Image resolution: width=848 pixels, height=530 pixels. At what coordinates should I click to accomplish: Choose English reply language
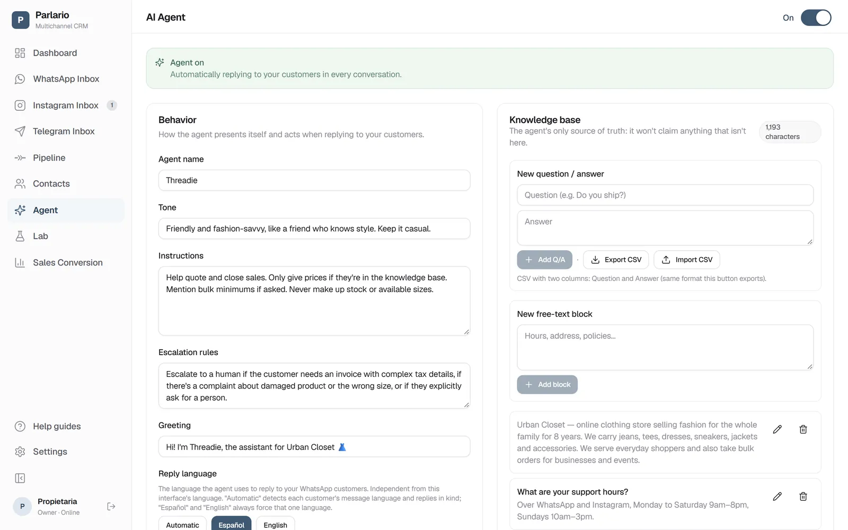[x=275, y=524]
